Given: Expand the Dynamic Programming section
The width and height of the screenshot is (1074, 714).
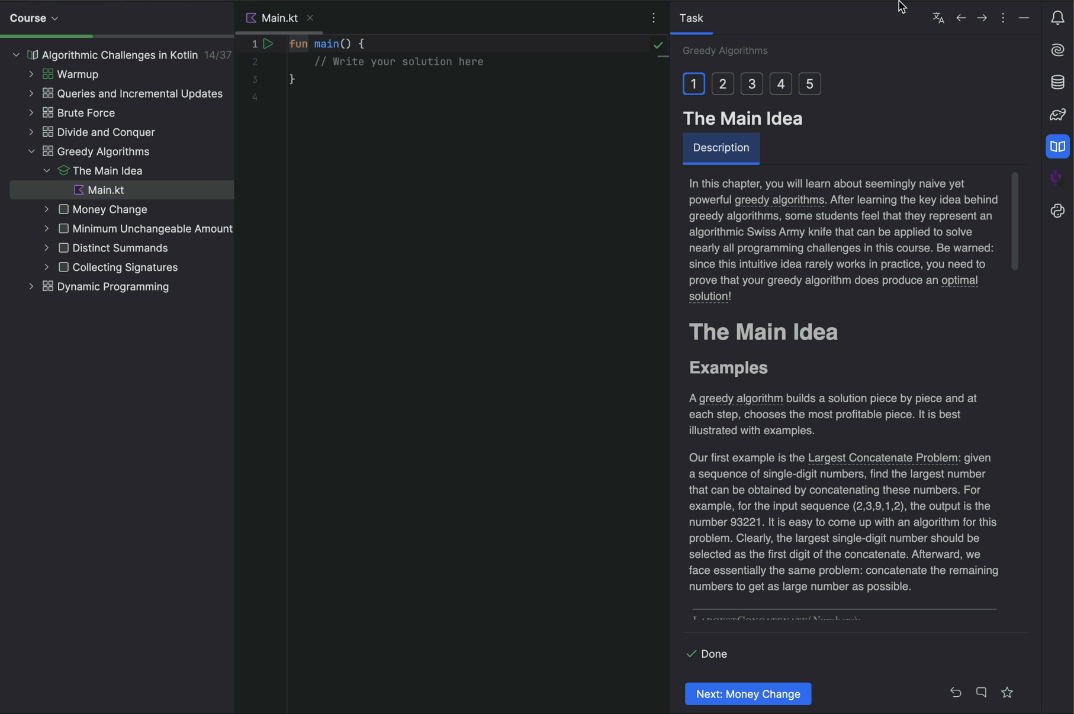Looking at the screenshot, I should coord(31,286).
